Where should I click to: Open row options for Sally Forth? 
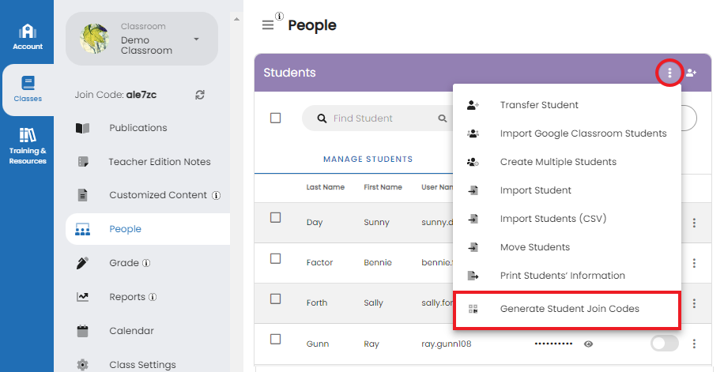(694, 303)
